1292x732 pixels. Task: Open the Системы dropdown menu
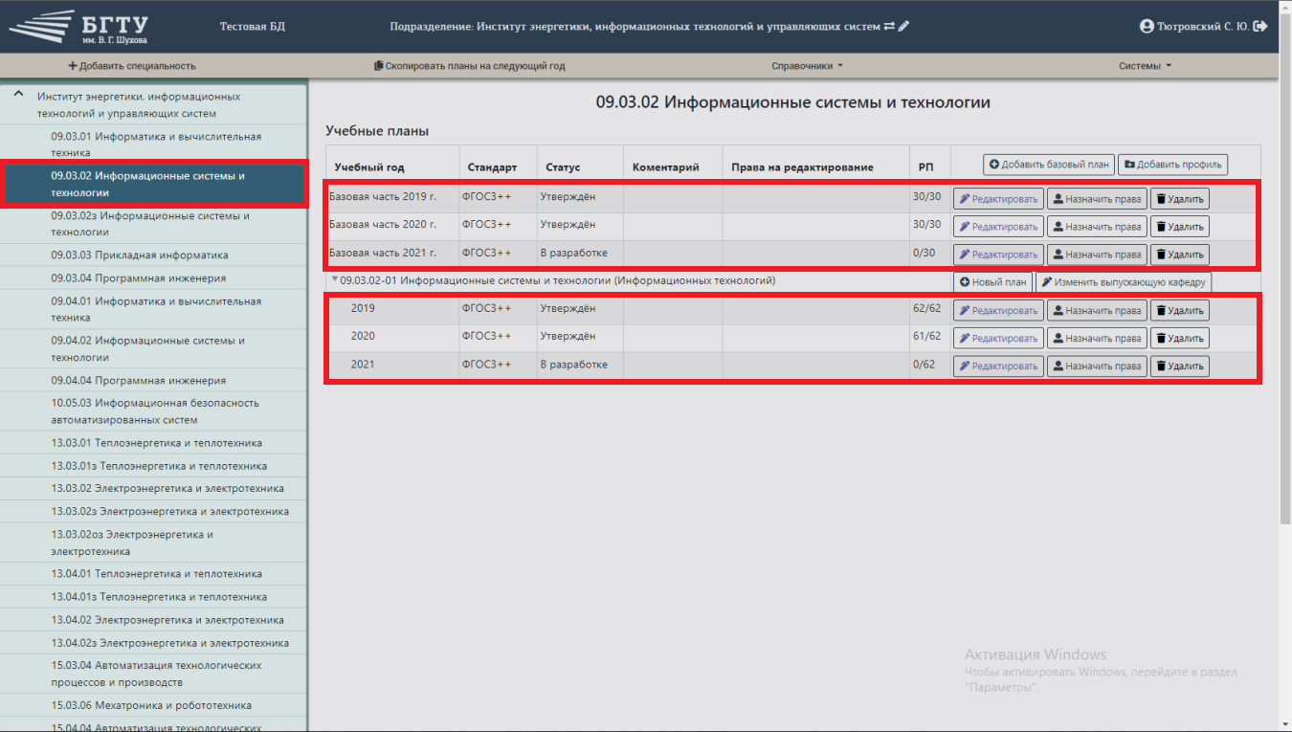pyautogui.click(x=1145, y=66)
